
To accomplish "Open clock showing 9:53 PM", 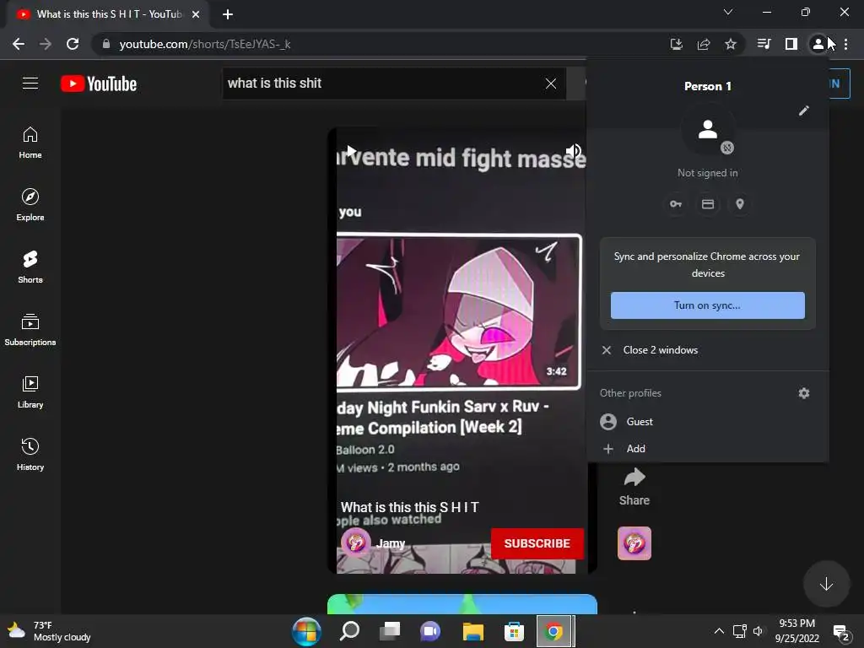I will tap(796, 631).
